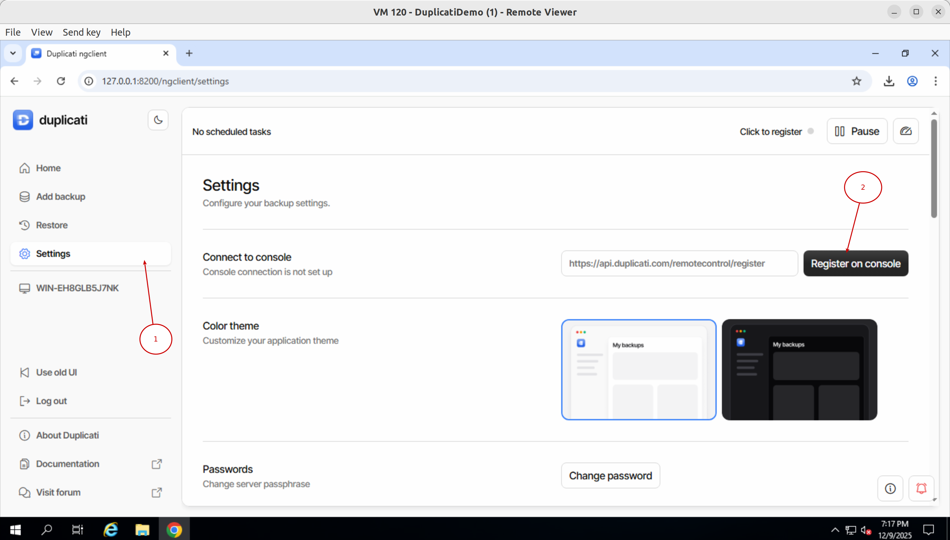Select the light color theme
Screen dimensions: 950x540
click(x=638, y=369)
